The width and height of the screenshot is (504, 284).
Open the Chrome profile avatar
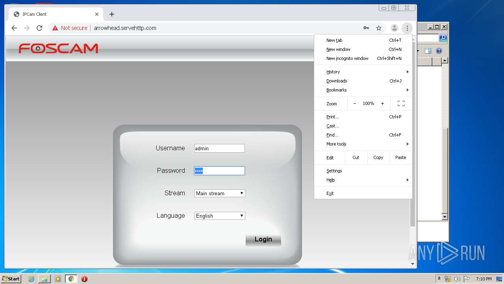(394, 28)
